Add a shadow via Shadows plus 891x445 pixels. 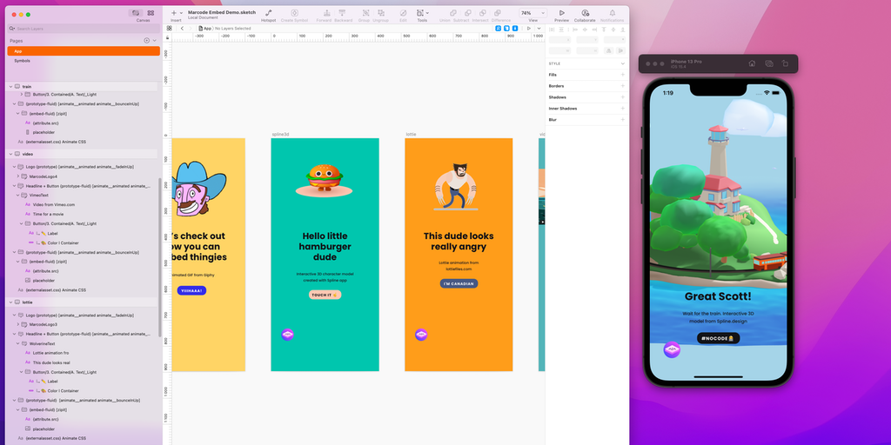click(x=622, y=97)
